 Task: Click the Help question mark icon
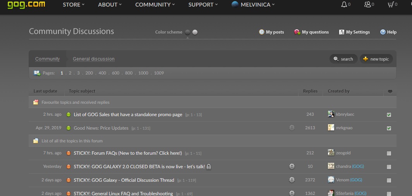click(383, 32)
